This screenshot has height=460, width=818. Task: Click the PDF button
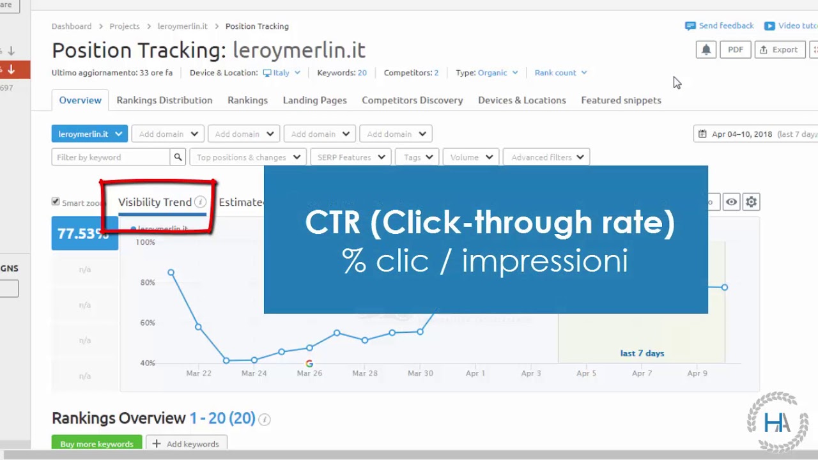coord(736,50)
